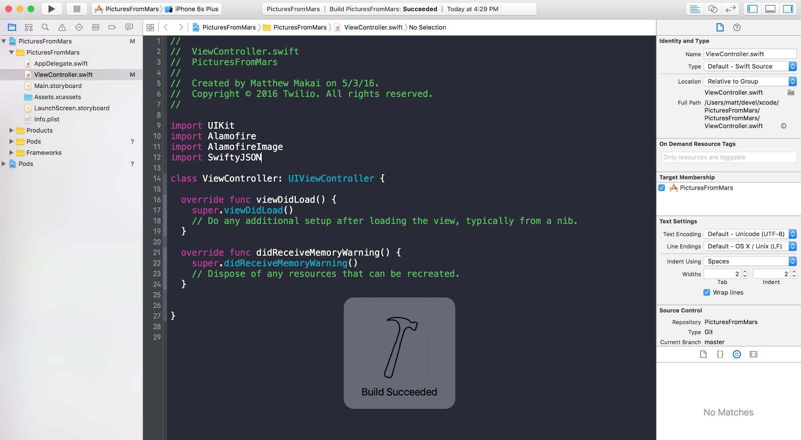Image resolution: width=801 pixels, height=440 pixels.
Task: Toggle PicturesFromMars target membership checkbox
Action: (662, 188)
